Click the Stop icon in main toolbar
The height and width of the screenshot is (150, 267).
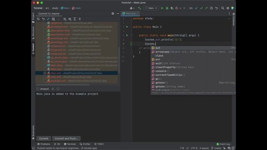click(x=184, y=8)
